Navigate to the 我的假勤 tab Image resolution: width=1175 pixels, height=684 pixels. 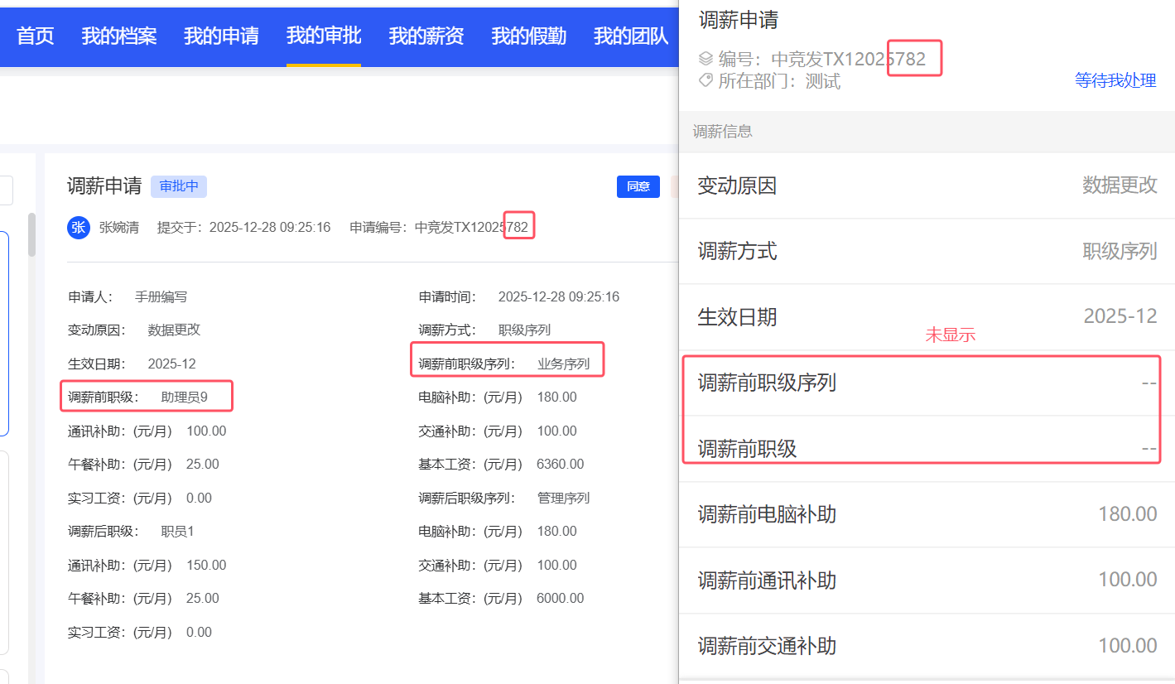[528, 36]
